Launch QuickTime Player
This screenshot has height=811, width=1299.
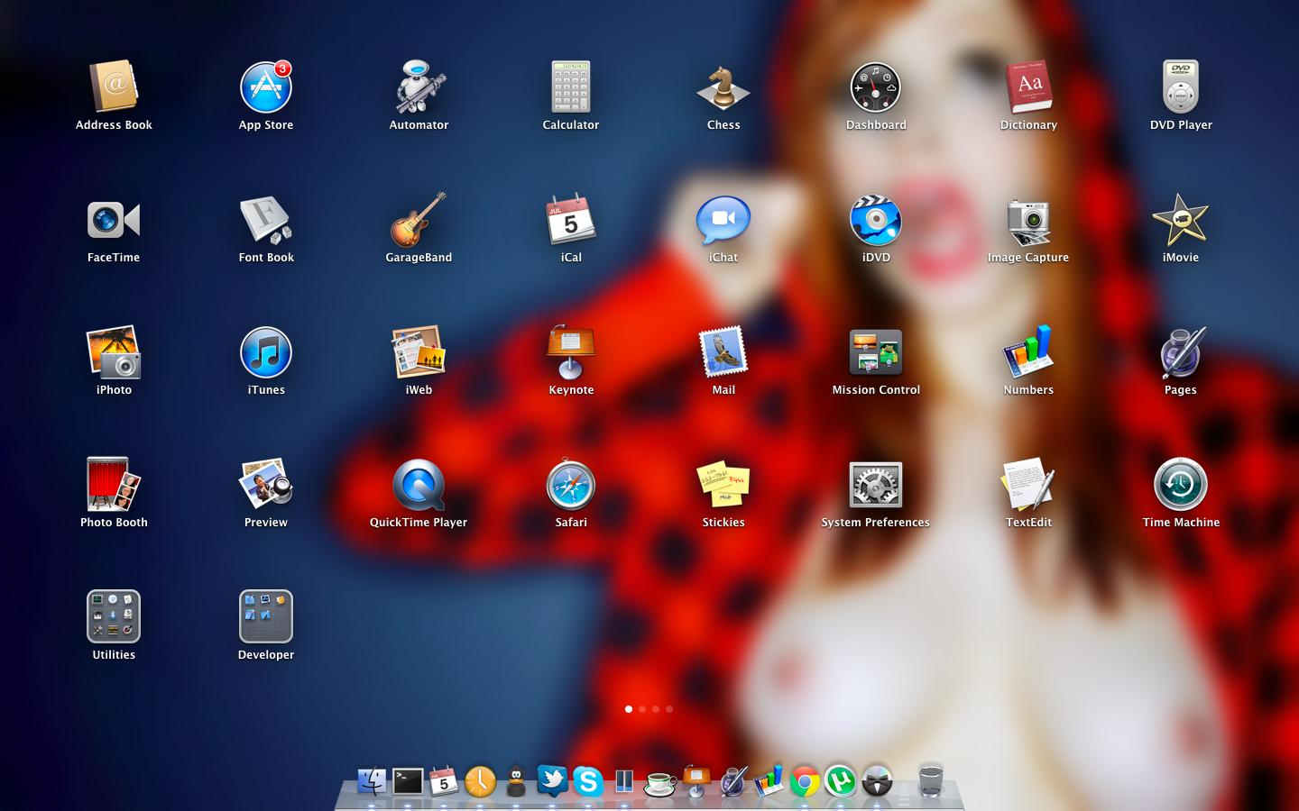point(419,485)
